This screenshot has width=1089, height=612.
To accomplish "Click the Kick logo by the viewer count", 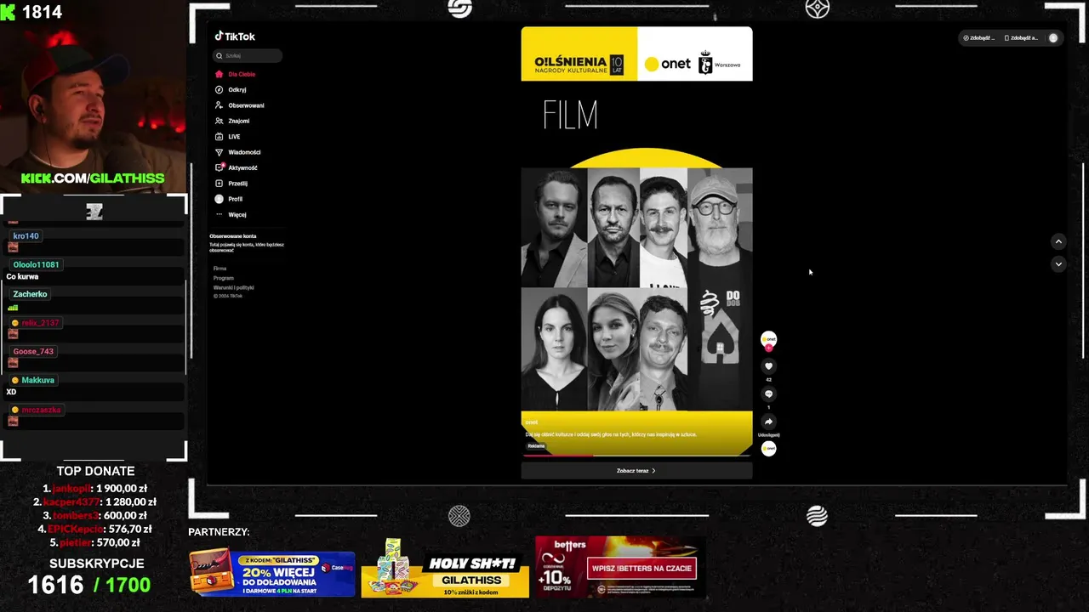I will point(8,11).
